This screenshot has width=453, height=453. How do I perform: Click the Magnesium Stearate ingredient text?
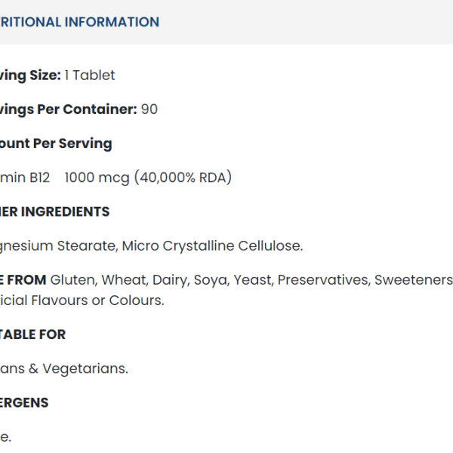click(57, 245)
